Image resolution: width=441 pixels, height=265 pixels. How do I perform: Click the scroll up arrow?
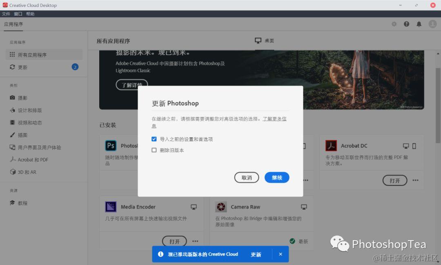point(438,54)
